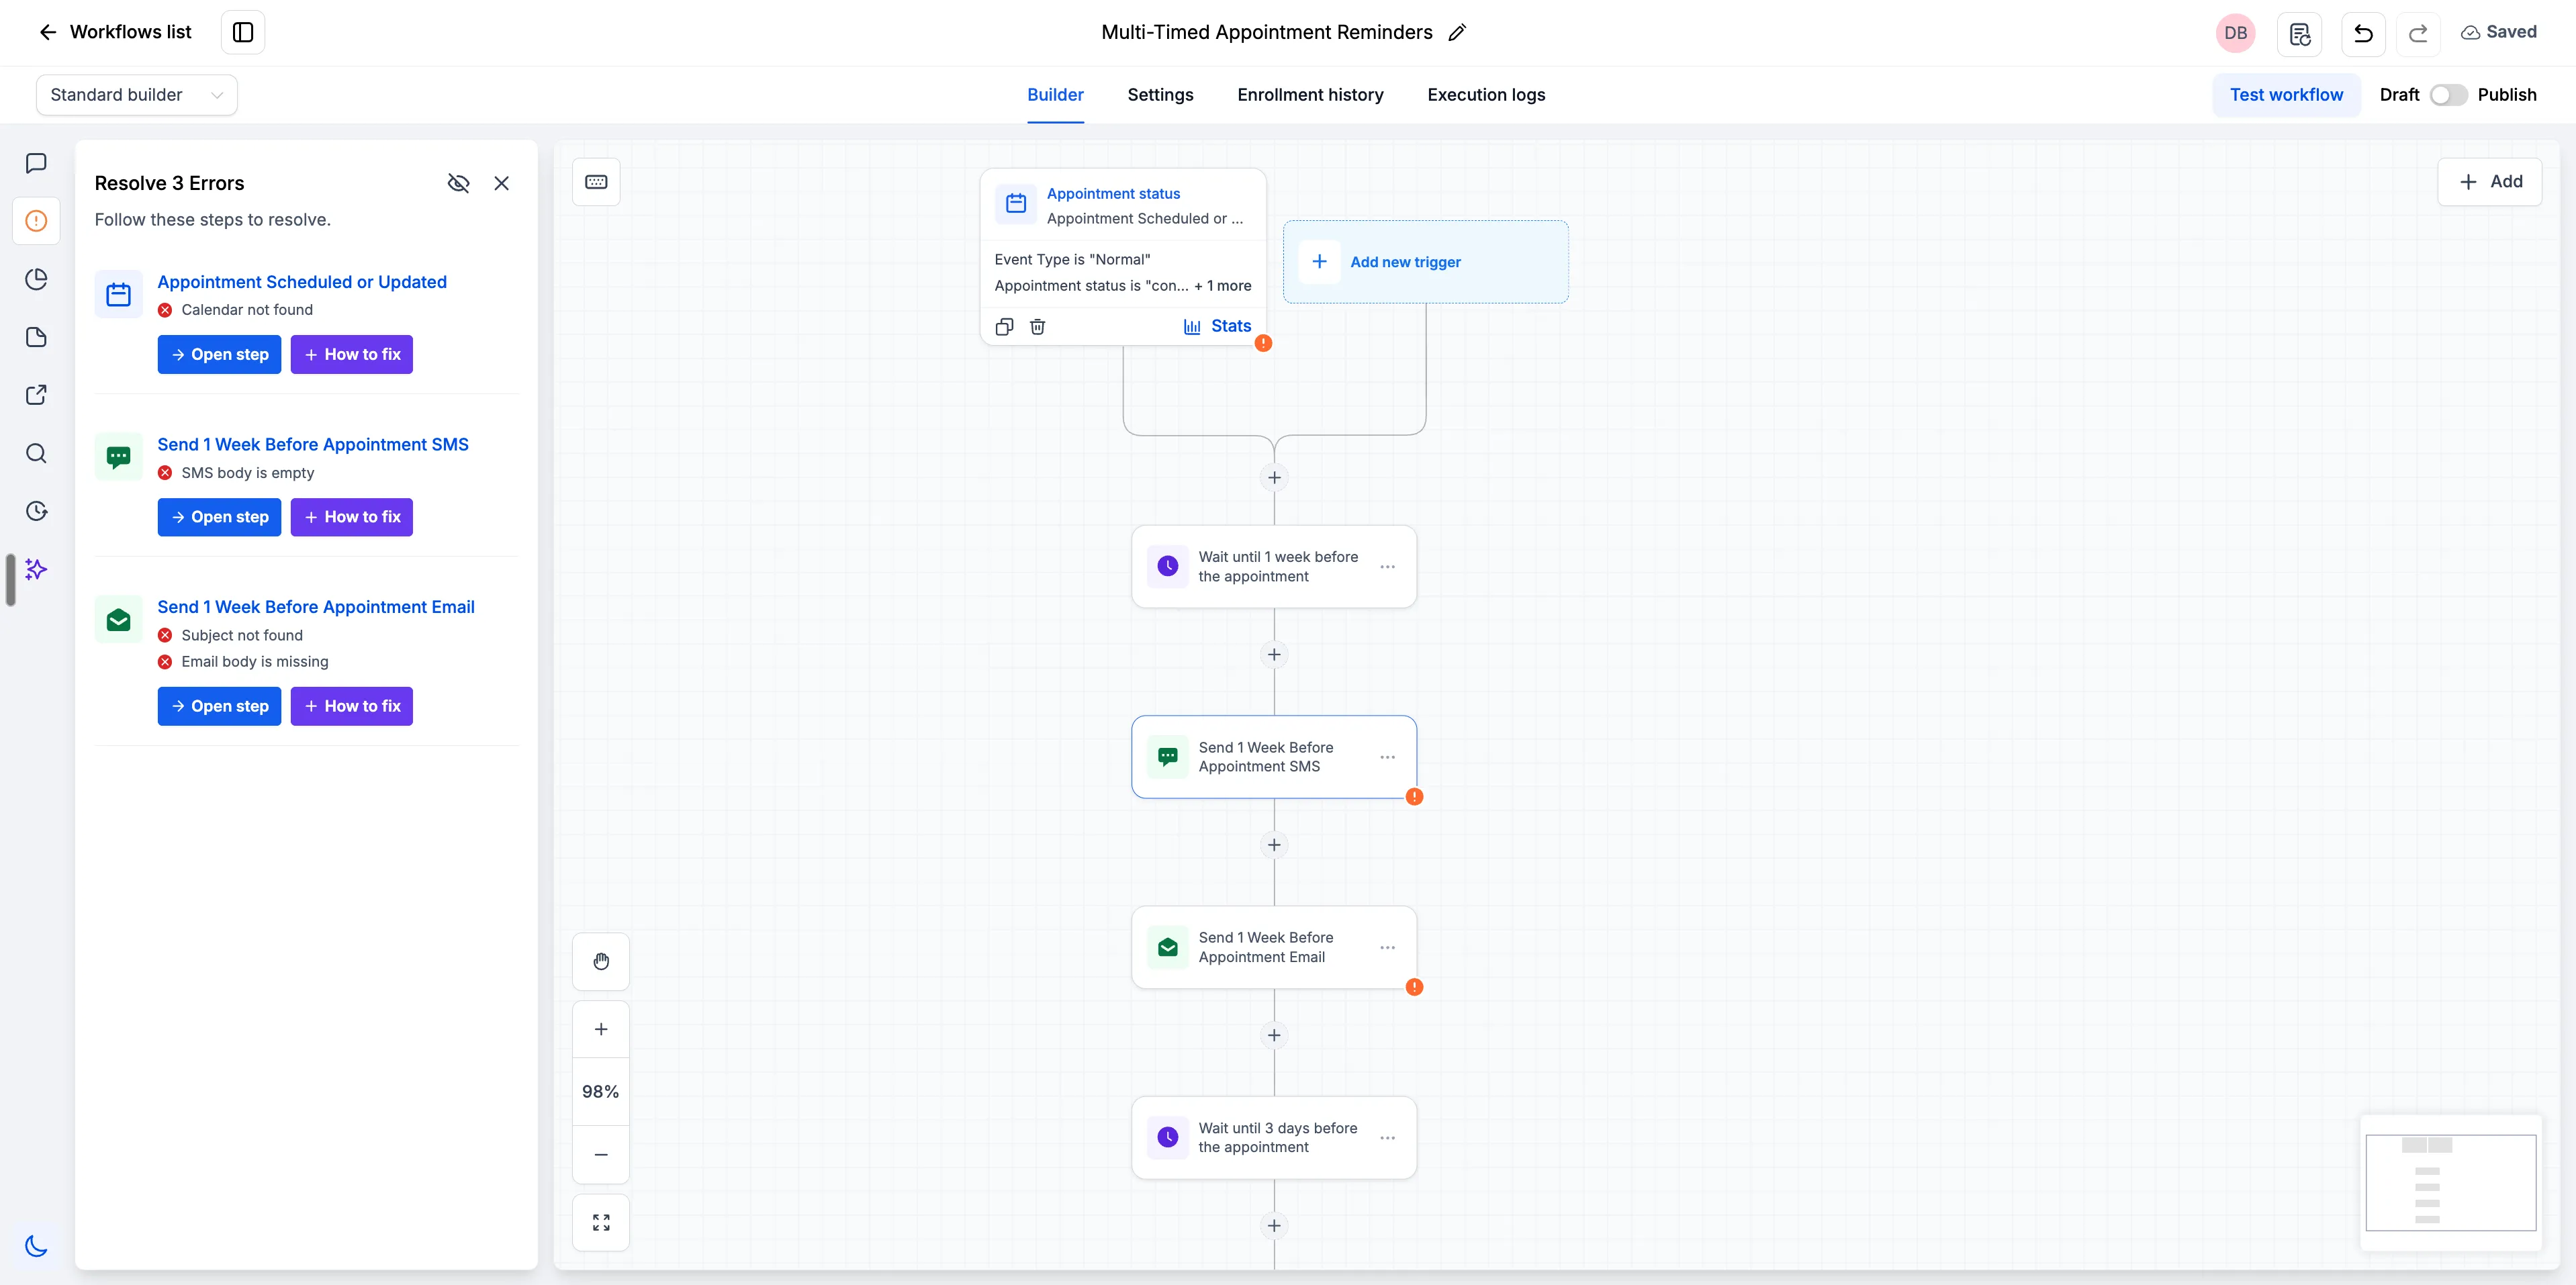The image size is (2576, 1285).
Task: Undo the last change
Action: [x=2363, y=34]
